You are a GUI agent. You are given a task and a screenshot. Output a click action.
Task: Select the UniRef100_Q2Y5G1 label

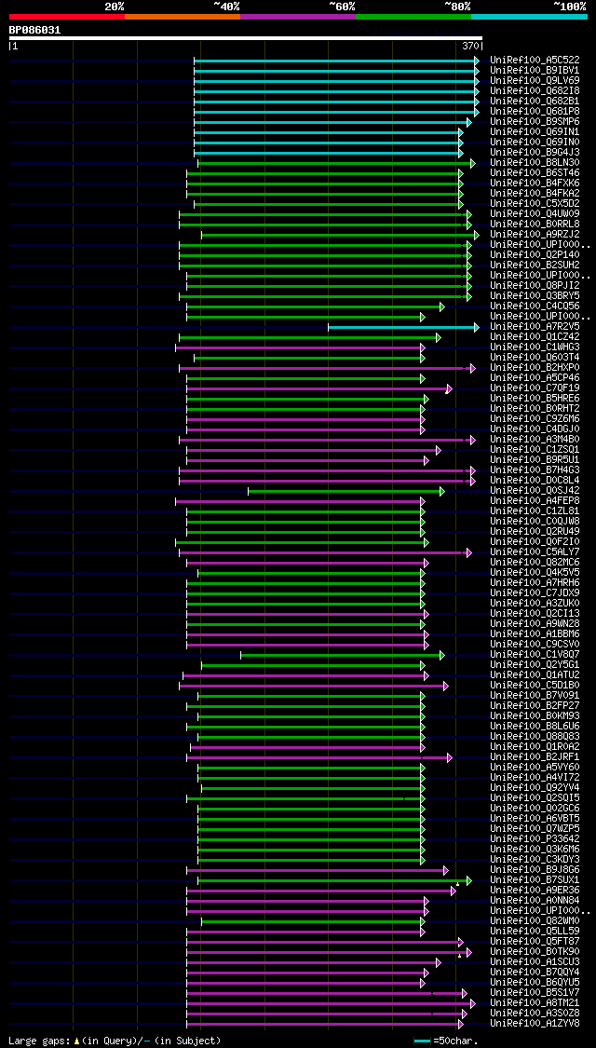coord(535,664)
